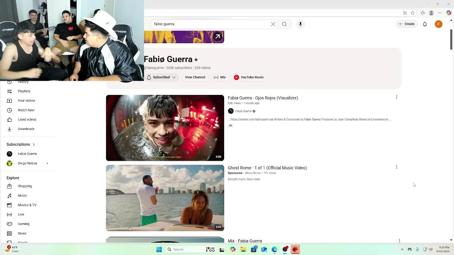Open Fabiø Guerra - Ojos Rojos (Visualizer) title
This screenshot has height=255, width=454.
tap(263, 98)
